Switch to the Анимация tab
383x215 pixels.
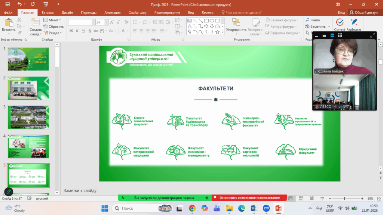[x=112, y=12]
